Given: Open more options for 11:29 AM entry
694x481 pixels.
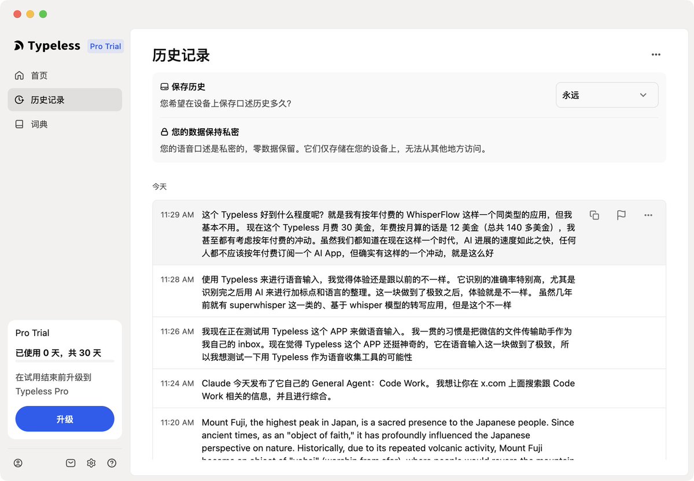Looking at the screenshot, I should [x=648, y=215].
